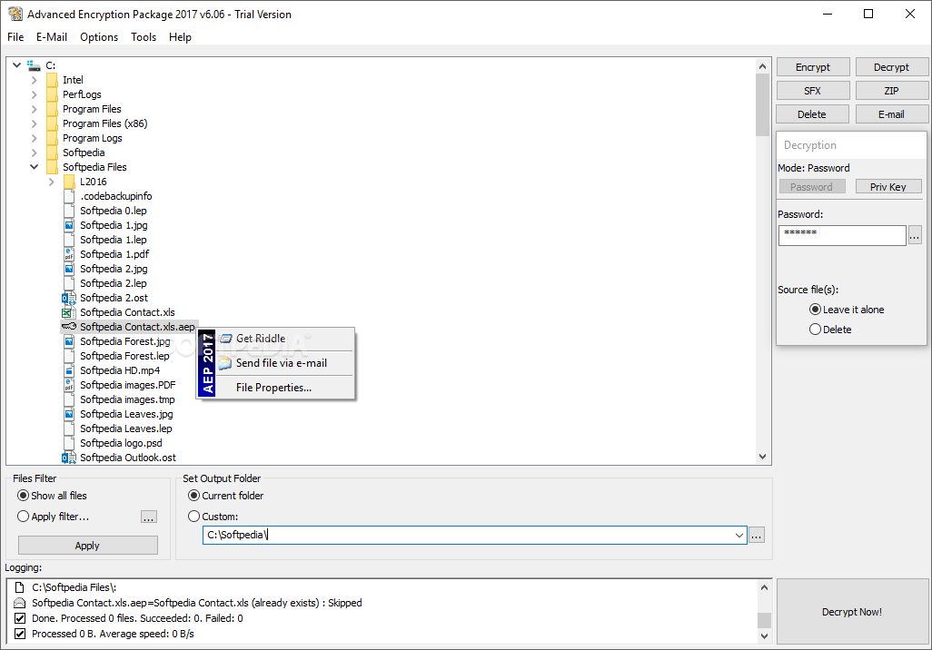
Task: Click the Softpedia 1.pdf file icon
Action: pyautogui.click(x=69, y=254)
